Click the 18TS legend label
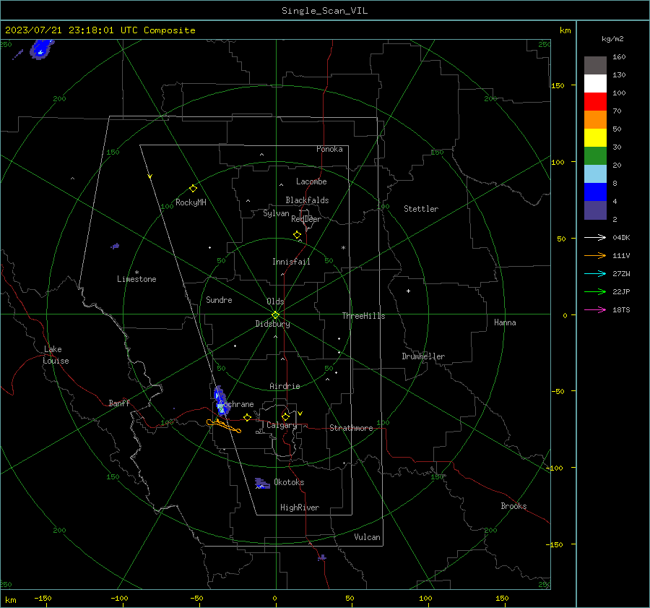This screenshot has height=608, width=650. tap(621, 309)
